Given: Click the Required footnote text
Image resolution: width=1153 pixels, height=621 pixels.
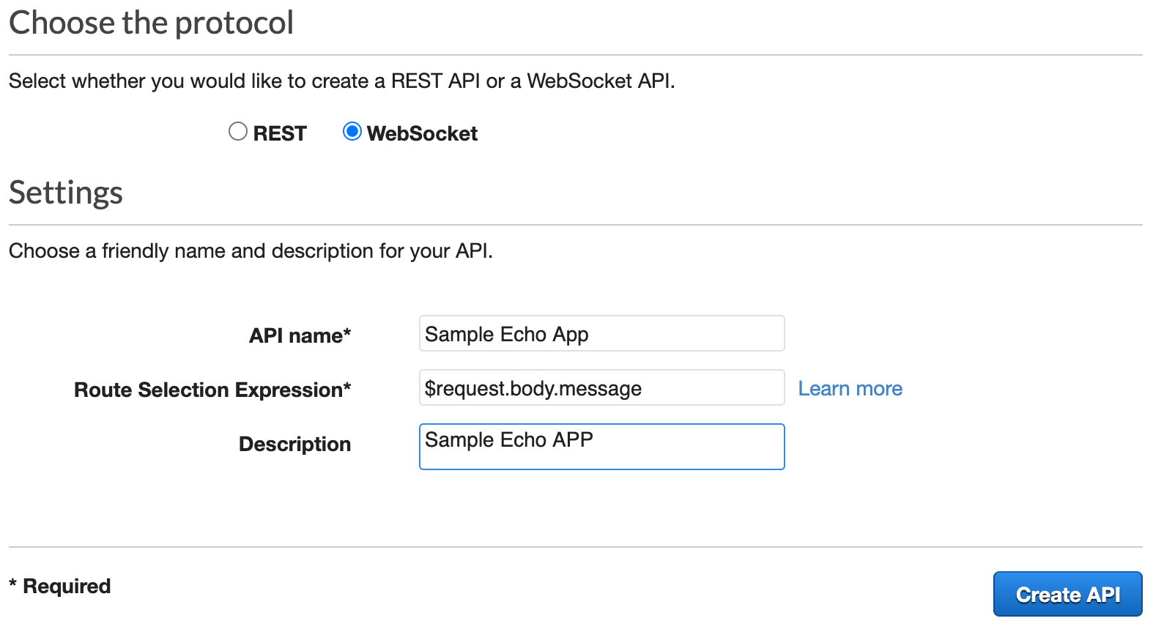Looking at the screenshot, I should tap(60, 586).
